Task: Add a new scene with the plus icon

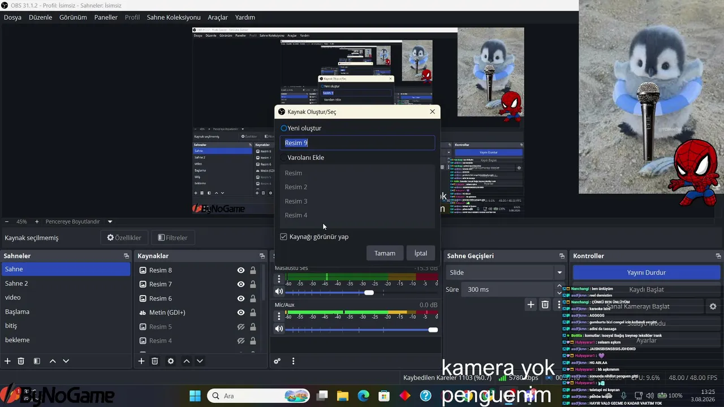Action: 7,361
